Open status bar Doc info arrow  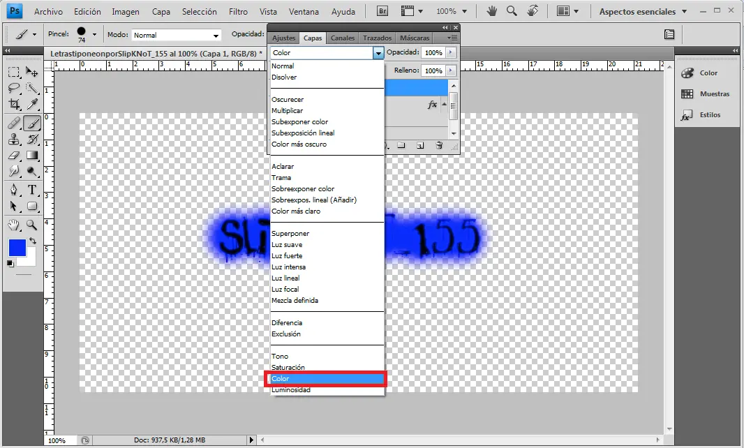pos(251,440)
